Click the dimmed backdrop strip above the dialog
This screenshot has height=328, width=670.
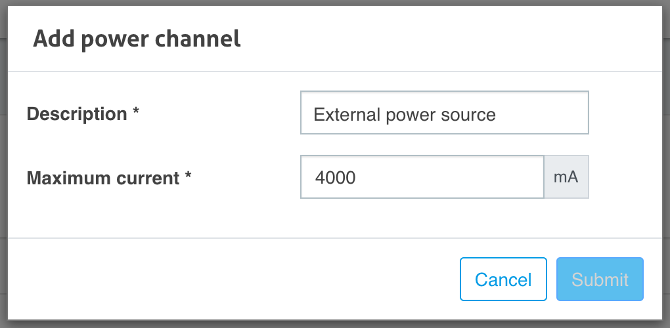click(335, 3)
